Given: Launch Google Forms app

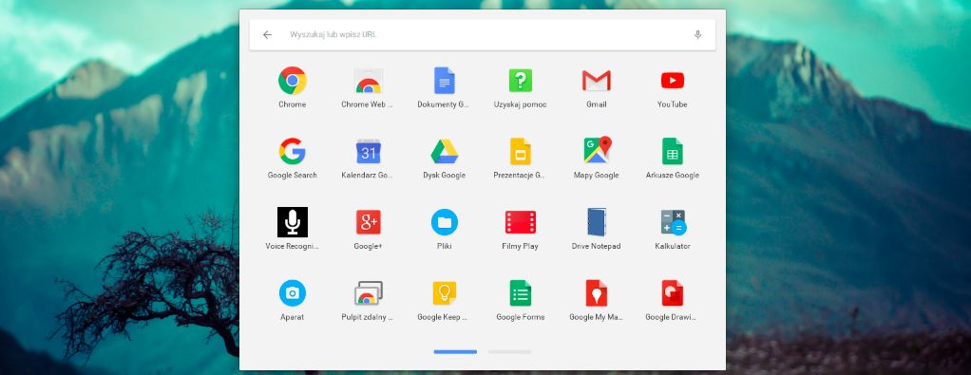Looking at the screenshot, I should click(521, 293).
